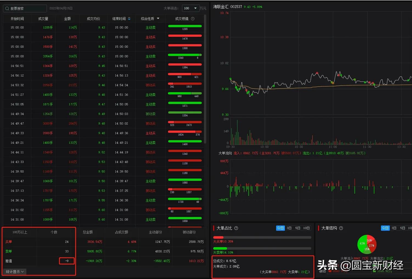Click the 差值 row label in statistics
Screen dimensions: 412x279
coord(9,261)
